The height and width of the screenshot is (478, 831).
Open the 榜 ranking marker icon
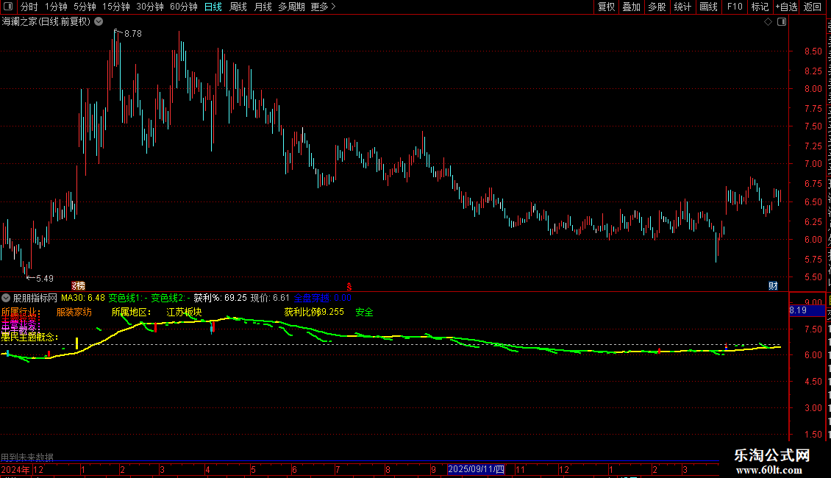click(x=79, y=286)
